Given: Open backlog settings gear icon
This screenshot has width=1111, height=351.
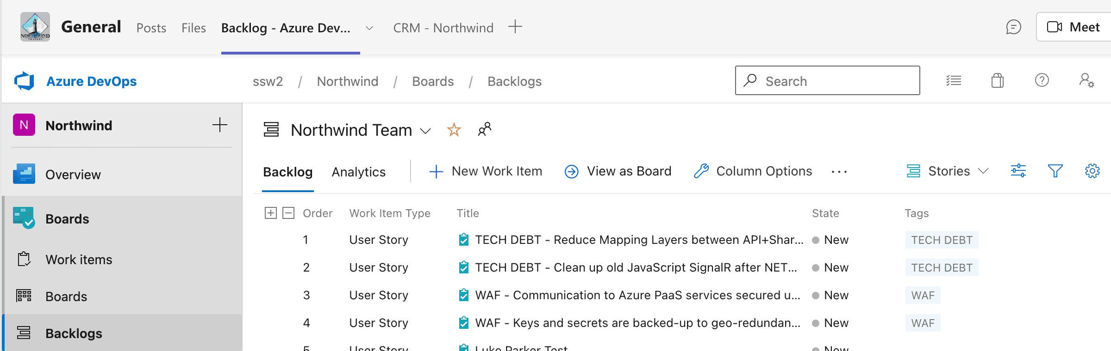Looking at the screenshot, I should click(1092, 171).
